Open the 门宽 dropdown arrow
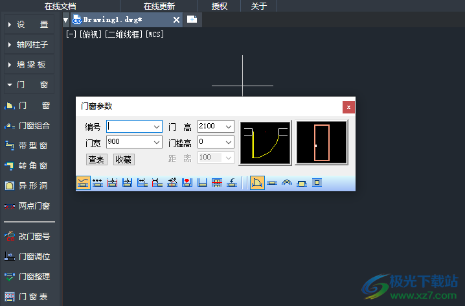 pyautogui.click(x=157, y=142)
